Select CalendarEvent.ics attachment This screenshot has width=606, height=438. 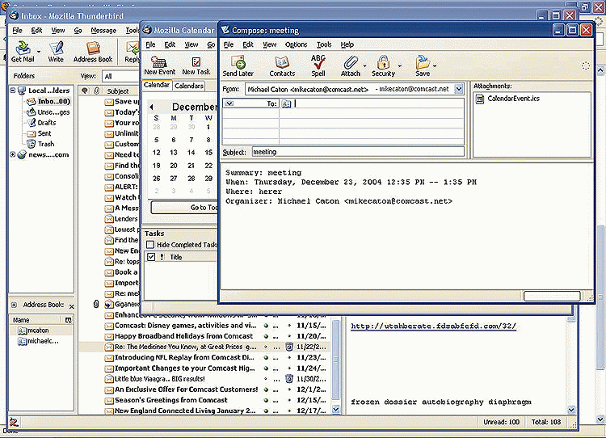coord(508,99)
